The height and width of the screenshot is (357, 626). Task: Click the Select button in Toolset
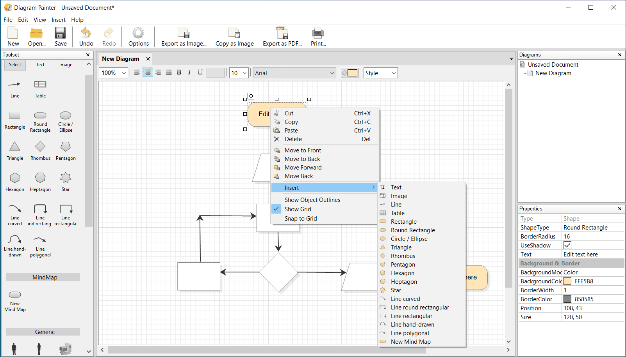coord(15,65)
